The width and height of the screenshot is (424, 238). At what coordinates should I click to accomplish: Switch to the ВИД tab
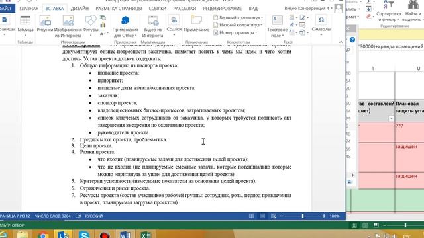pos(253,9)
